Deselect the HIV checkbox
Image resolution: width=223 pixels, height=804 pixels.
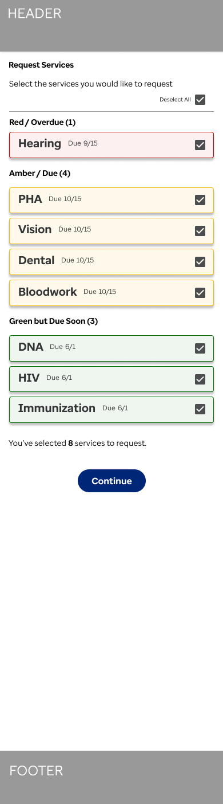pyautogui.click(x=200, y=379)
